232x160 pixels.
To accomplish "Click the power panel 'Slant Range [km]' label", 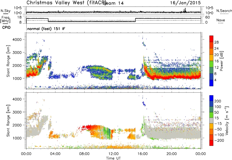I will 8,61.
